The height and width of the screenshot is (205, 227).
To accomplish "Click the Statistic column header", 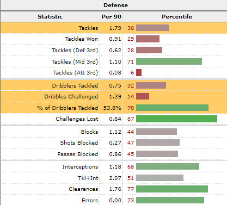I will [50, 17].
